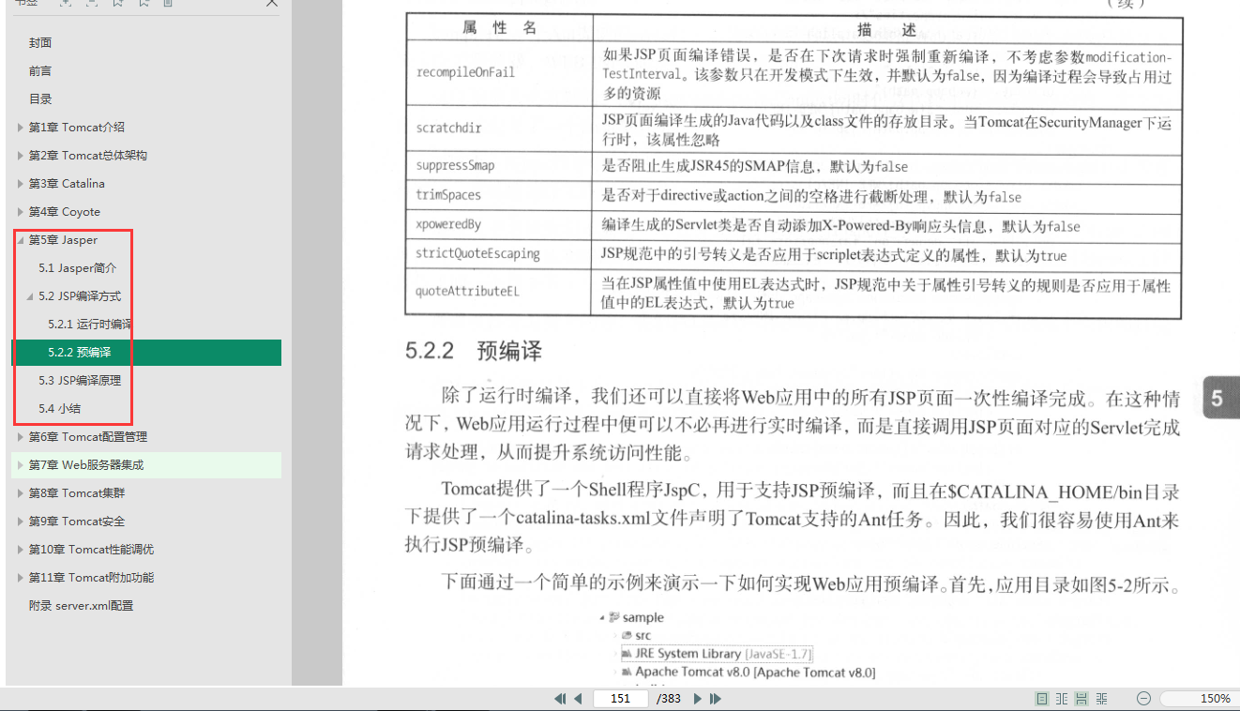Expand 第1章 Tomcat介绍 bookmark
This screenshot has height=711, width=1240.
tap(21, 128)
